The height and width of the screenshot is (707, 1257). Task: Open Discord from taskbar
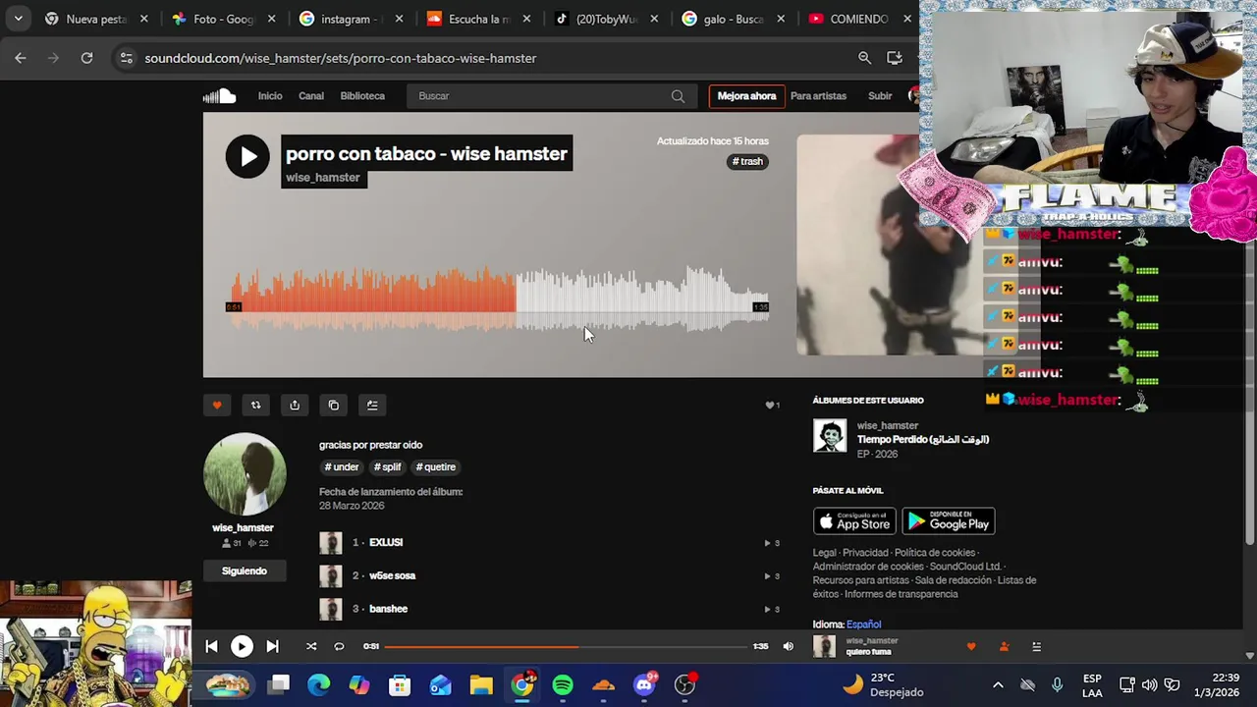tap(644, 684)
